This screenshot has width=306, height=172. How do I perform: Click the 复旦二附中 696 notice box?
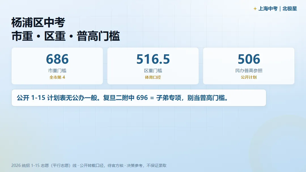tap(139, 98)
